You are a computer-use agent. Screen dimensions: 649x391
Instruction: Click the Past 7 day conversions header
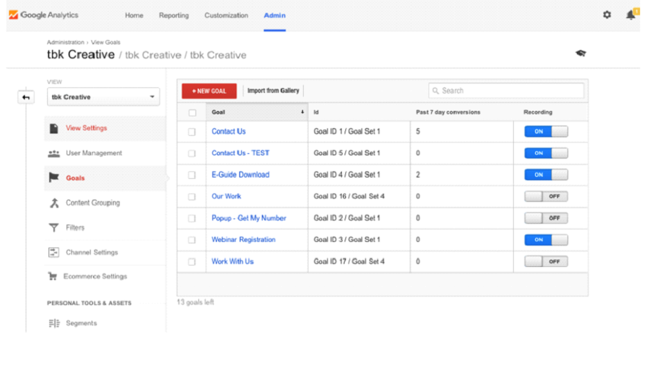click(x=448, y=112)
